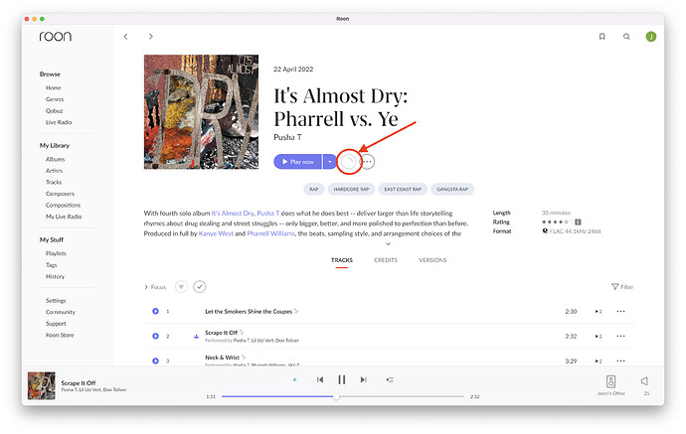The image size is (686, 434).
Task: Play track 2 Scrape It Off
Action: [155, 336]
